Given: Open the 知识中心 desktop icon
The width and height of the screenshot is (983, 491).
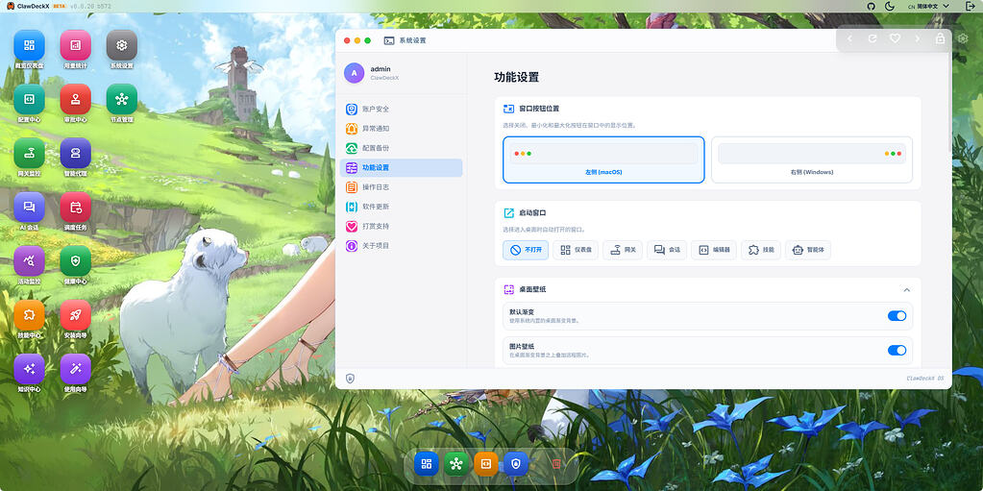Looking at the screenshot, I should coord(30,369).
